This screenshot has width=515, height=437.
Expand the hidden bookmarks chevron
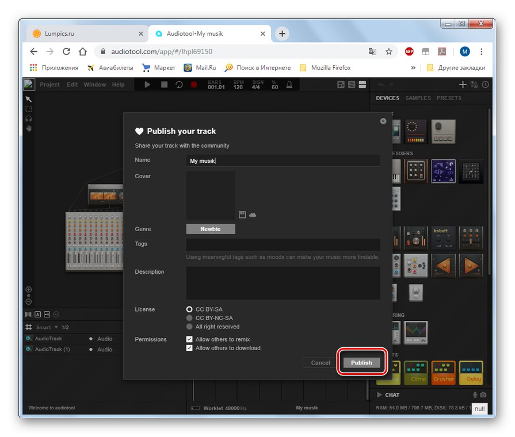pos(413,68)
